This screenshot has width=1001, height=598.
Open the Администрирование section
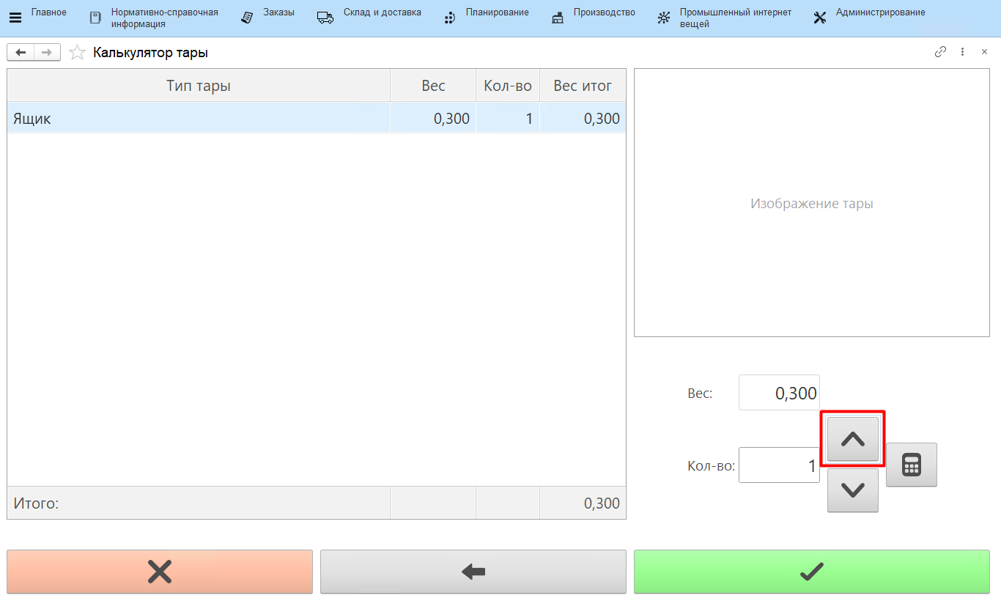(869, 18)
